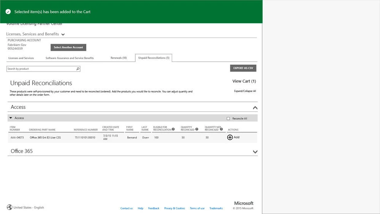Image resolution: width=380 pixels, height=214 pixels.
Task: Click the account number 005244359
Action: [x=15, y=49]
